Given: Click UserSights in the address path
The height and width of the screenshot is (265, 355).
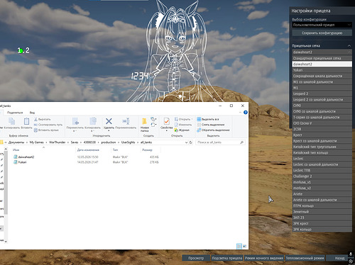Looking at the screenshot, I should 128,142.
